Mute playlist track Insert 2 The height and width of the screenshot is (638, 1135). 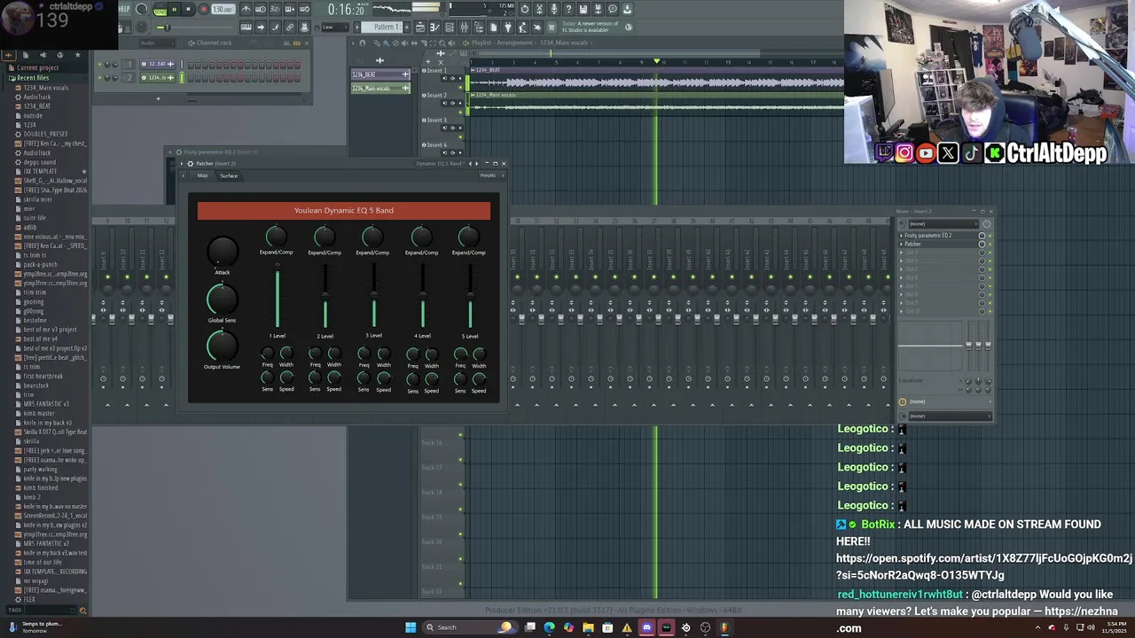click(460, 113)
